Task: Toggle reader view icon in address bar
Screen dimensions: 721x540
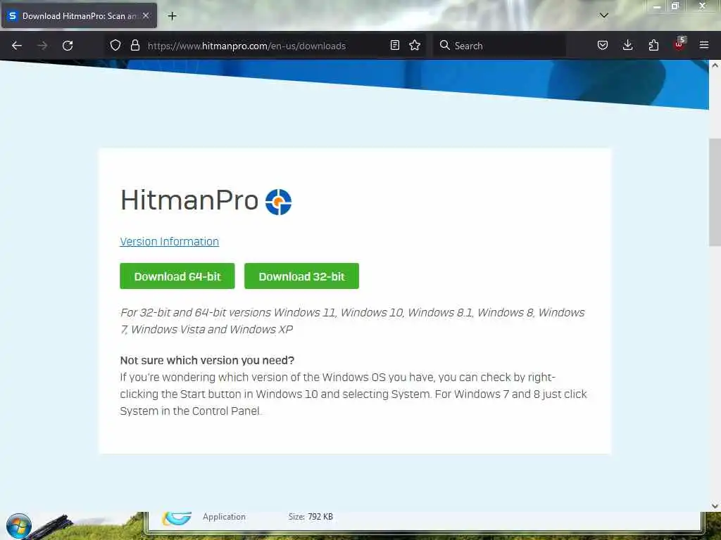Action: coord(394,45)
